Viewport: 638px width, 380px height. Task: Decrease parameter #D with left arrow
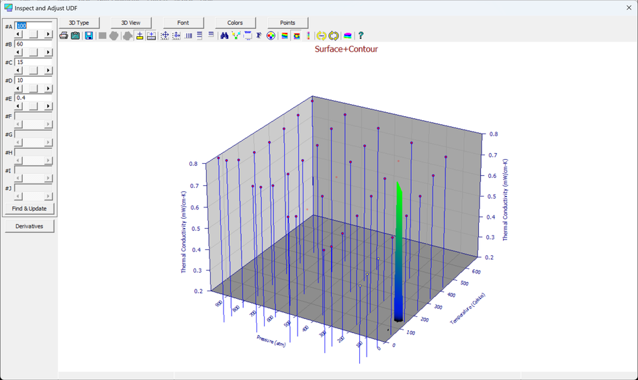[x=18, y=89]
